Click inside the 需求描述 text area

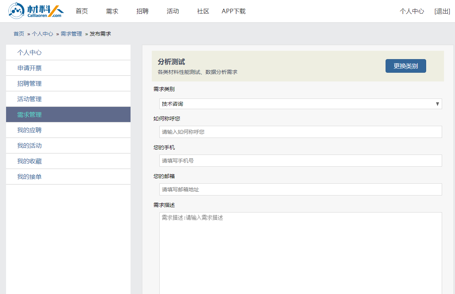pos(301,252)
